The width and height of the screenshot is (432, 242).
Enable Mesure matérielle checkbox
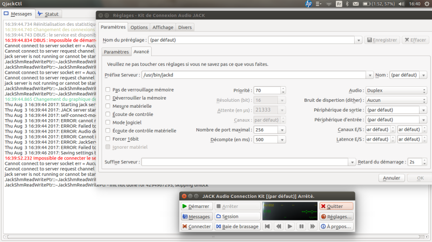pos(107,106)
